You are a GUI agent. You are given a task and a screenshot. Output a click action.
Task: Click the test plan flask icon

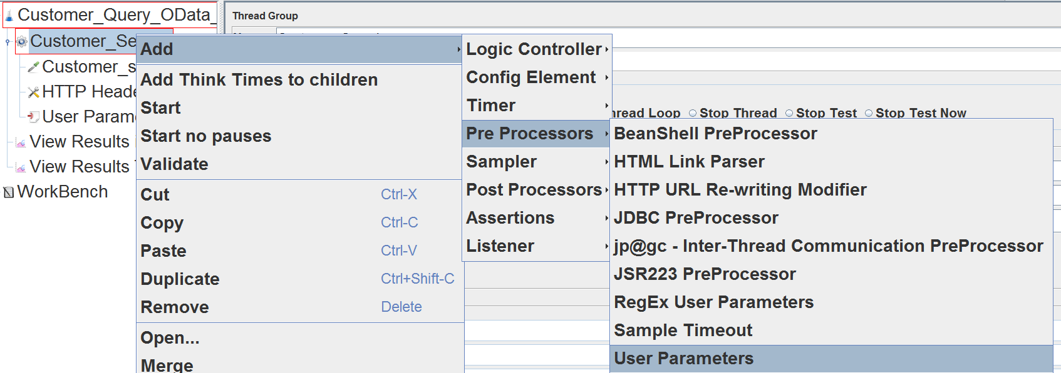click(9, 16)
